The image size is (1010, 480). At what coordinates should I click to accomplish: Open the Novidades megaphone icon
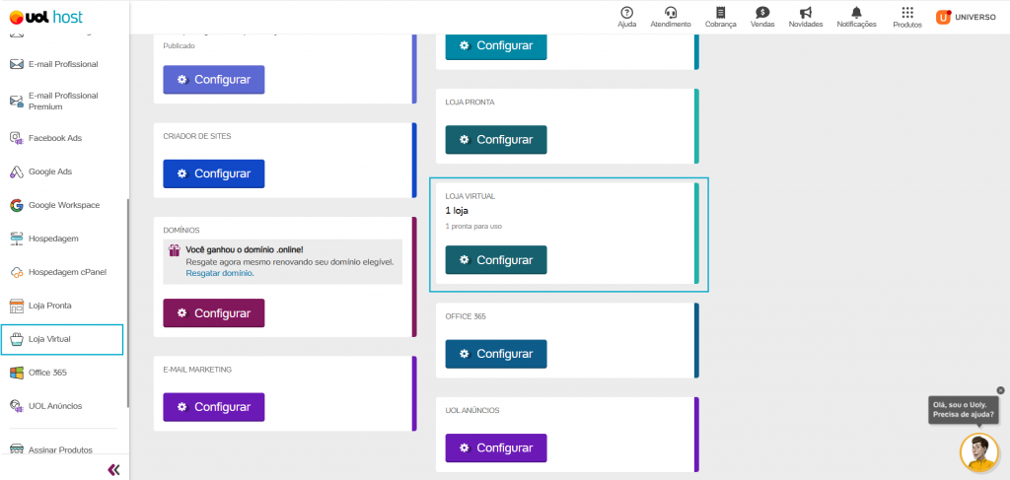(x=805, y=12)
